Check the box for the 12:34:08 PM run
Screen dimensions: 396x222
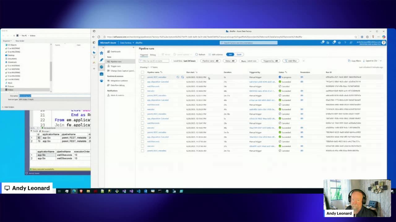142,86
